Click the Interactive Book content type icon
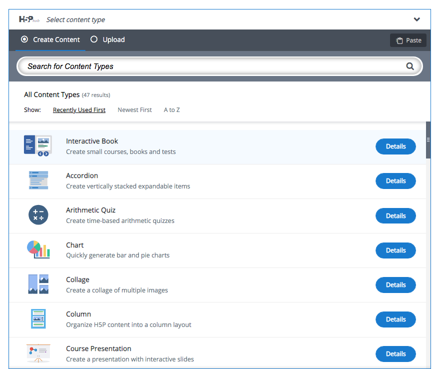Image resolution: width=438 pixels, height=369 pixels. [x=38, y=146]
